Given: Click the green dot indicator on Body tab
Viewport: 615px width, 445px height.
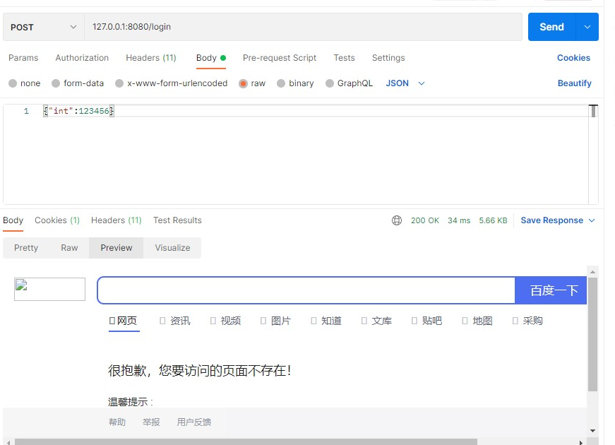Looking at the screenshot, I should [x=223, y=58].
